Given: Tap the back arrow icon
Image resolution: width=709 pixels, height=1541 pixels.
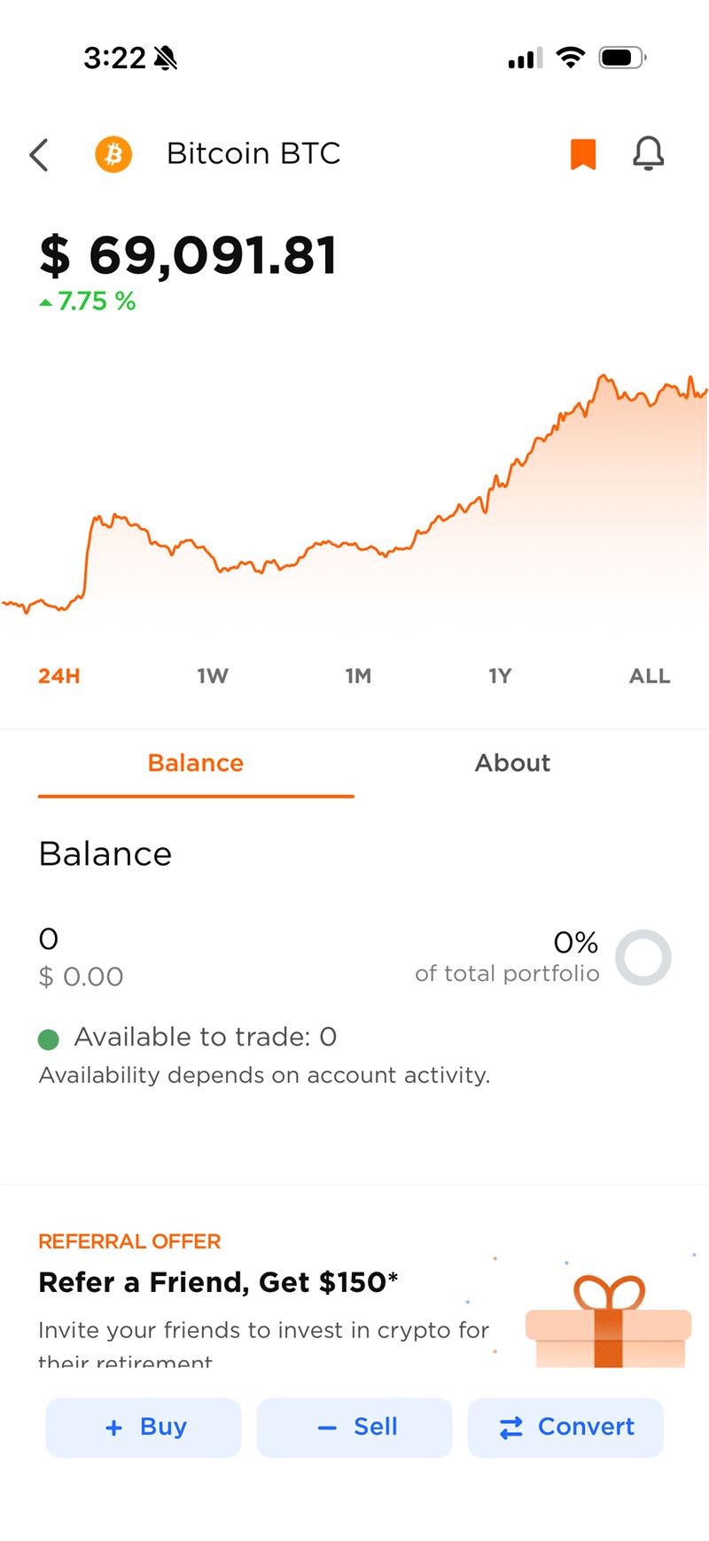Looking at the screenshot, I should click(39, 154).
